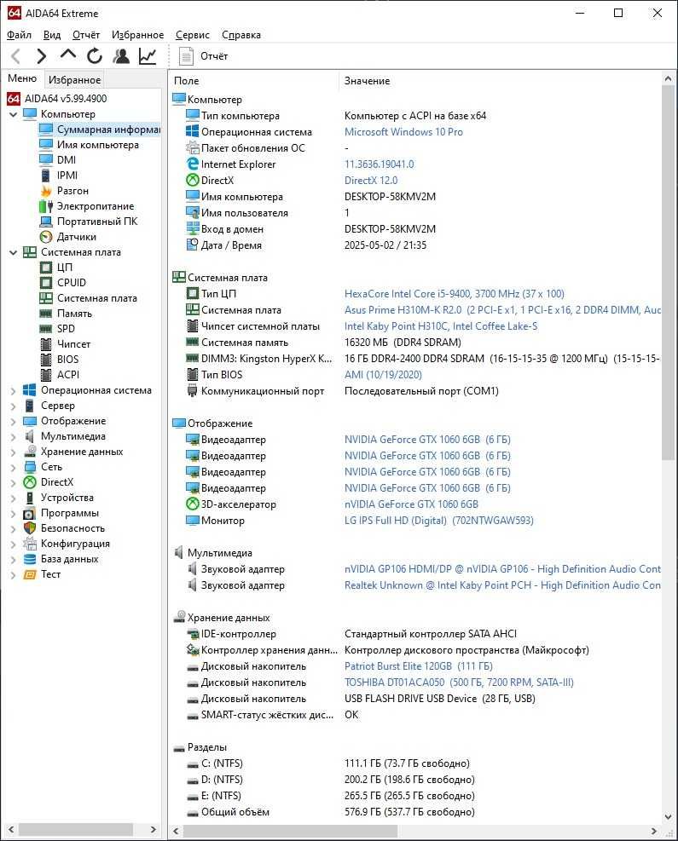This screenshot has width=678, height=841.
Task: Open the TOSHIBA DT01ACA050 link
Action: click(459, 683)
